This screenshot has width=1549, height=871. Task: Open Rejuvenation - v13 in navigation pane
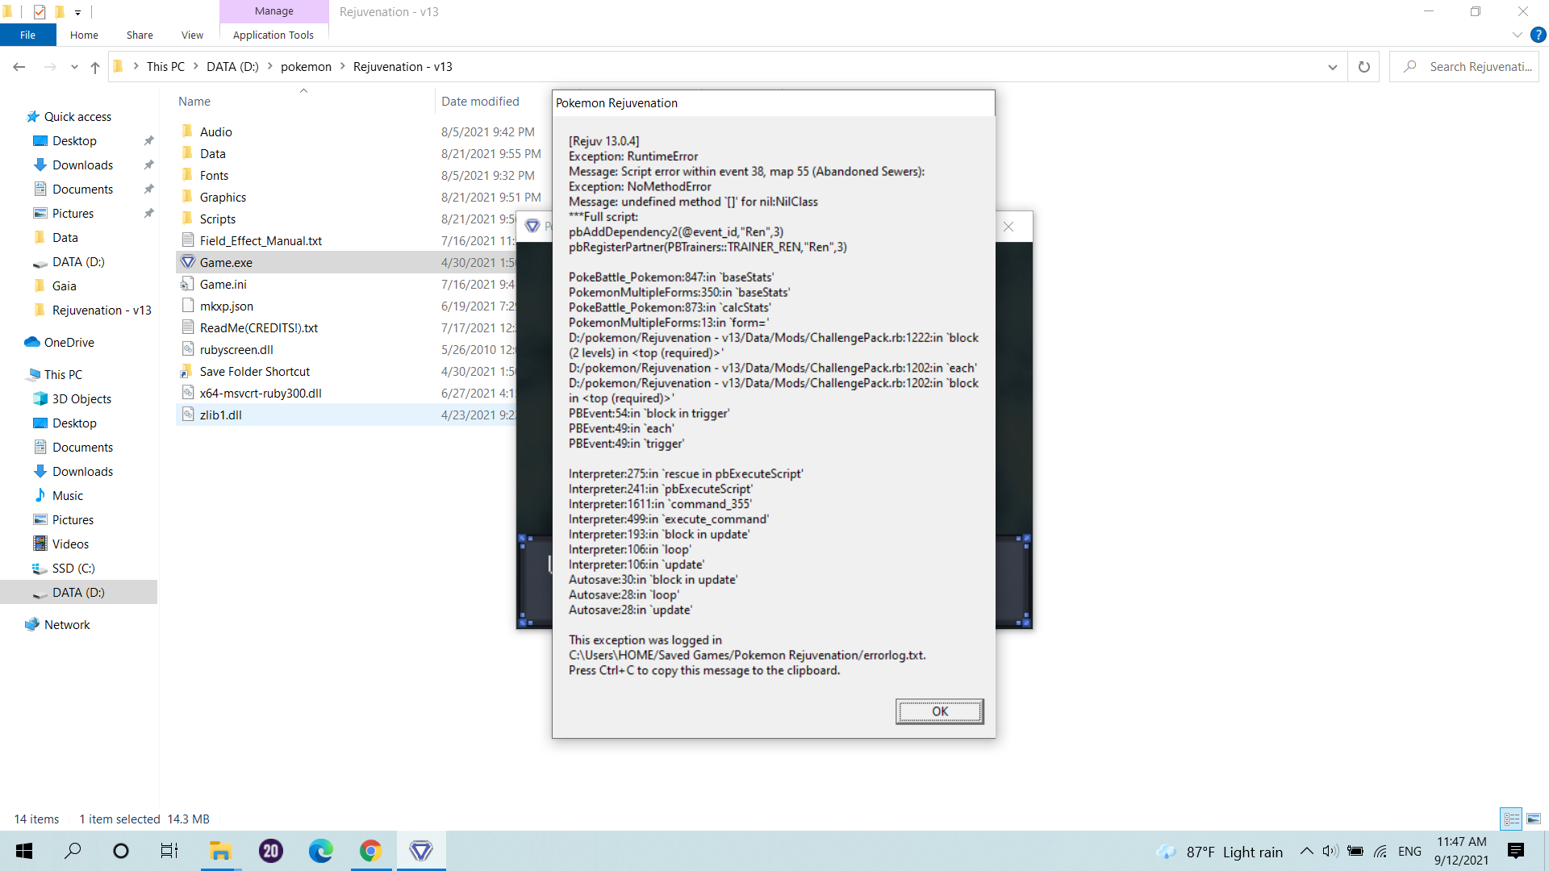coord(102,310)
